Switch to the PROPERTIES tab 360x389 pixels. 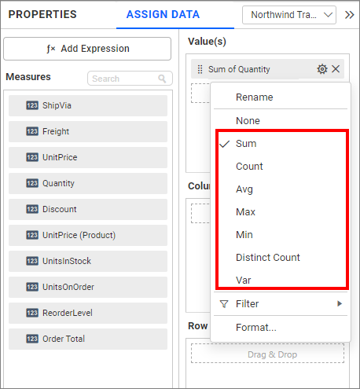42,14
